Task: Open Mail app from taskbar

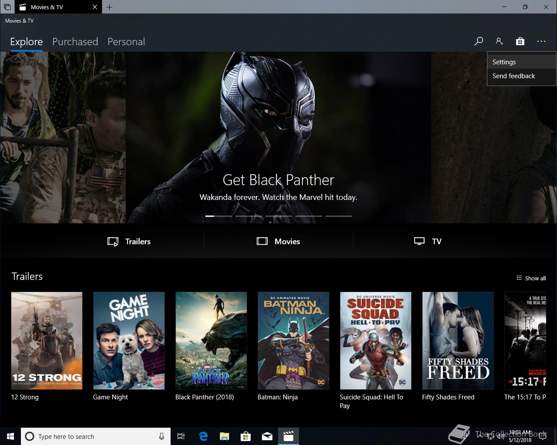Action: pos(267,436)
